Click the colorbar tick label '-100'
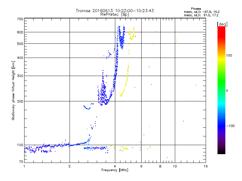 pyautogui.click(x=230, y=126)
